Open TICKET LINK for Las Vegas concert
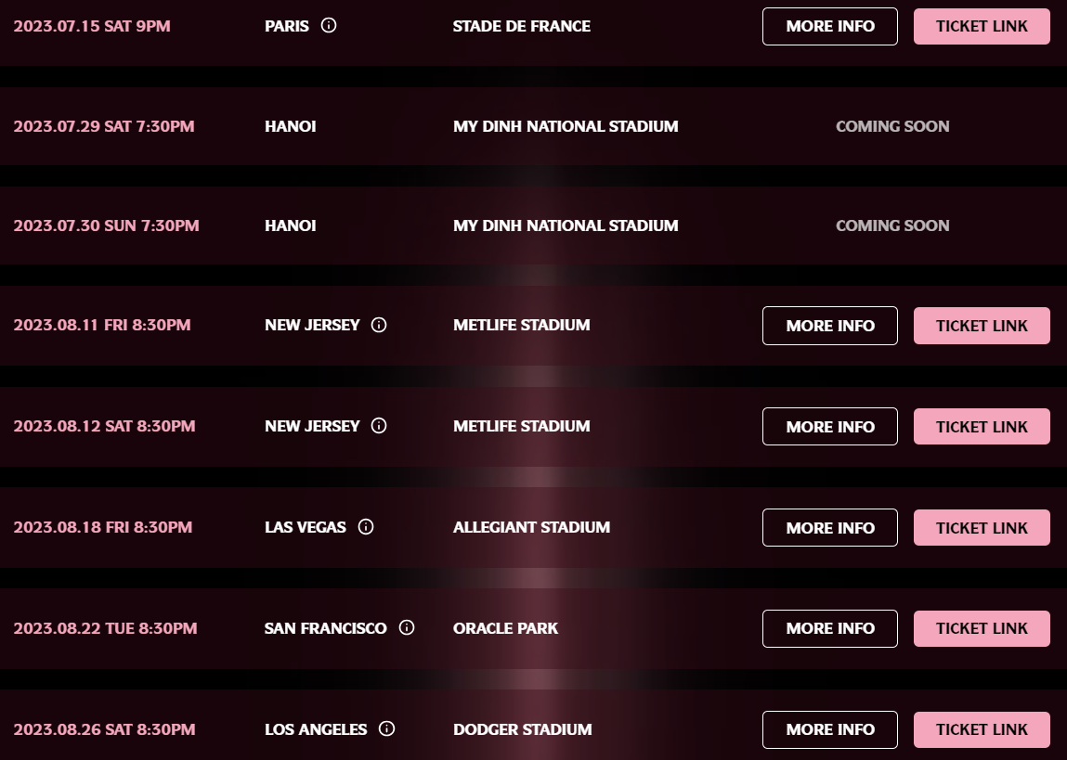 [x=982, y=527]
